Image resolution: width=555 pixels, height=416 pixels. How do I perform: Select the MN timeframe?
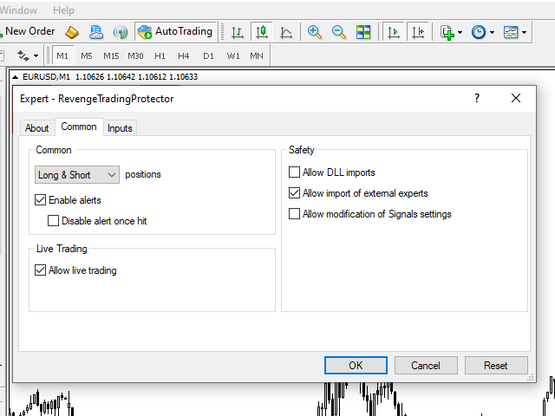[257, 55]
